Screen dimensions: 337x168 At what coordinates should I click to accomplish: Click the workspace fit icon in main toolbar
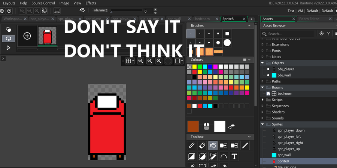[x=44, y=11]
